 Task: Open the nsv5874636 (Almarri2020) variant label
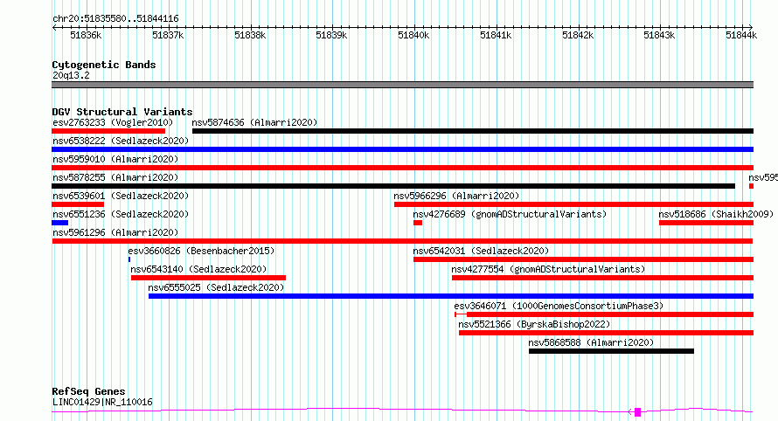254,122
